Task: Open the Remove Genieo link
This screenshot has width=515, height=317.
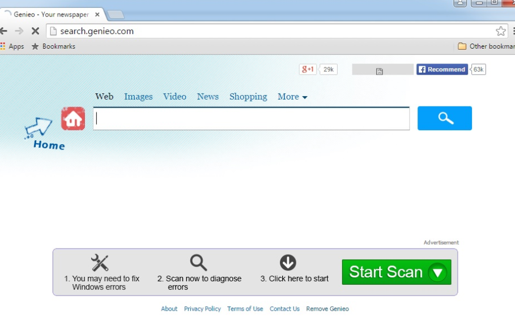Action: tap(327, 309)
